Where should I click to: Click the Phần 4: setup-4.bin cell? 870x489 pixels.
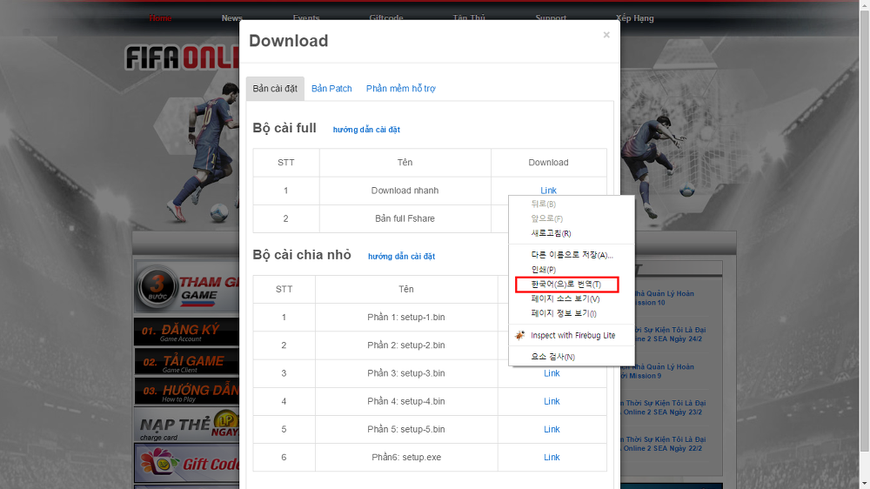[x=406, y=401]
